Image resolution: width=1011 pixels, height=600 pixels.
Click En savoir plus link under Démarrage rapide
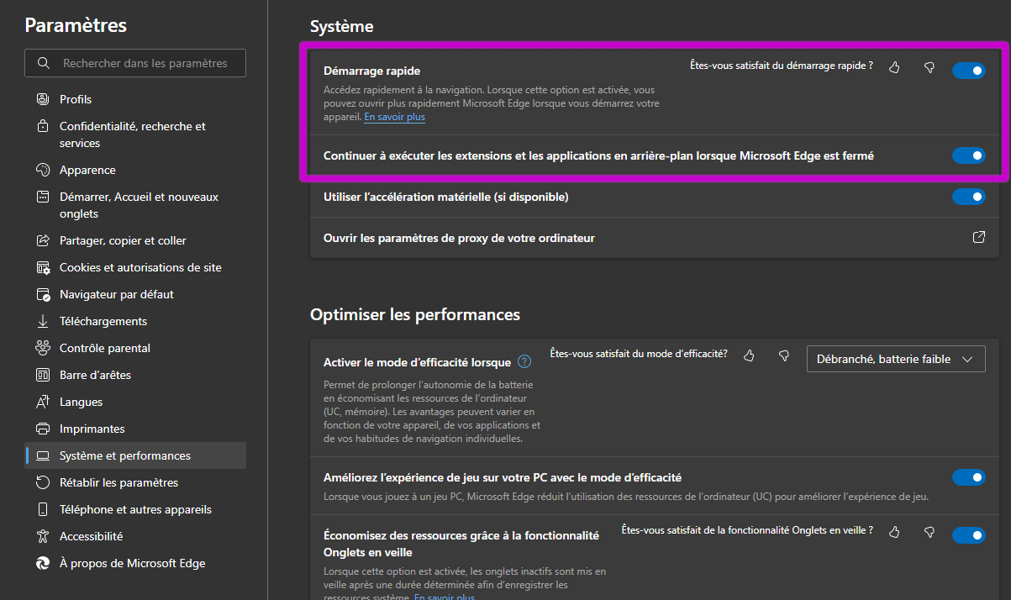[x=394, y=118]
